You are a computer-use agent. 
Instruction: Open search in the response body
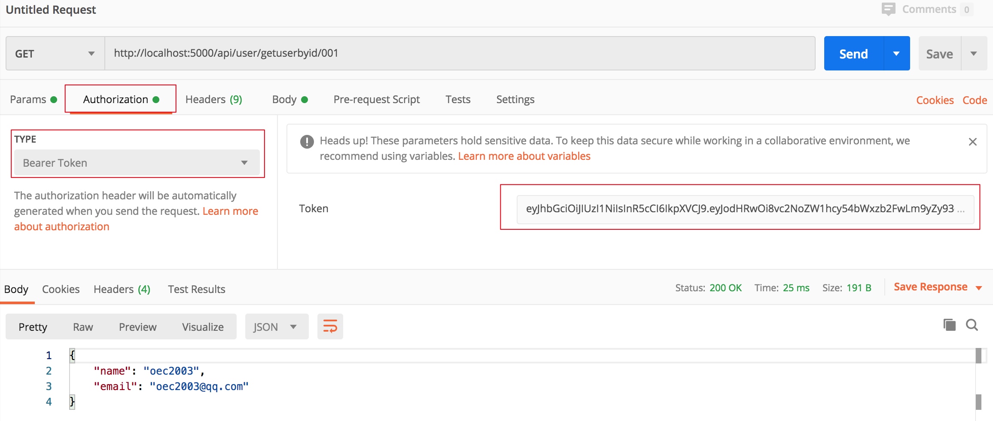pyautogui.click(x=972, y=325)
